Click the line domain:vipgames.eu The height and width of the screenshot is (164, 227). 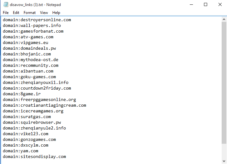pyautogui.click(x=26, y=43)
